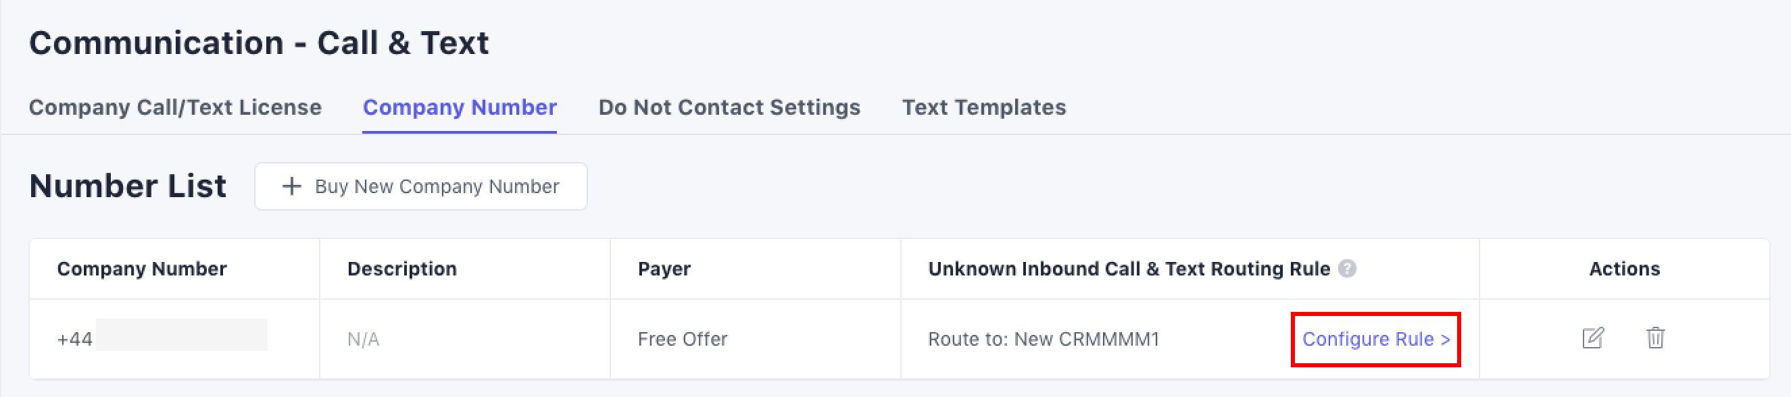Click the Free Offer payer cell

pyautogui.click(x=682, y=340)
